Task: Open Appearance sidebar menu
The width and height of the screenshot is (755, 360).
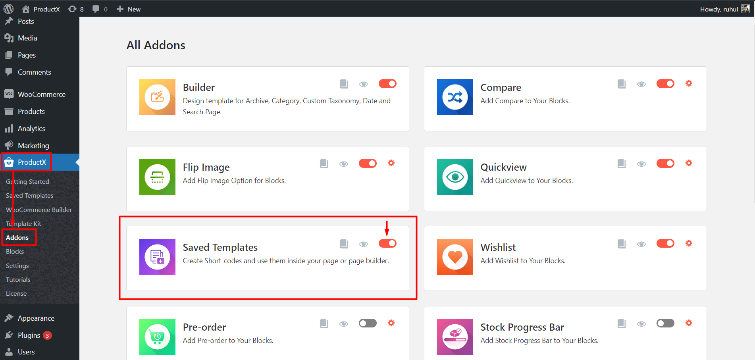Action: (40, 318)
